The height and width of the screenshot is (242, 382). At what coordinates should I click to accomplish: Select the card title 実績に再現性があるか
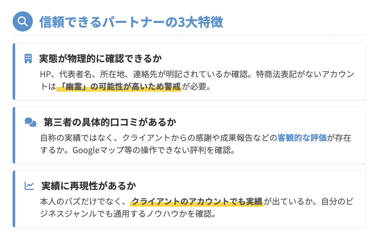point(89,186)
